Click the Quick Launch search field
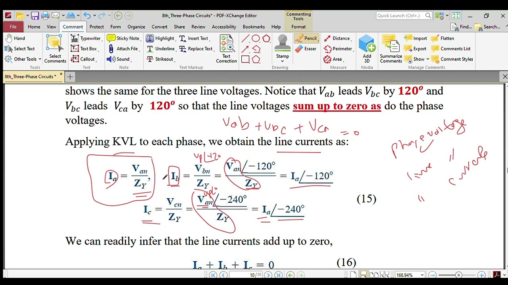Viewport: 508px width, 285px height. pyautogui.click(x=404, y=15)
